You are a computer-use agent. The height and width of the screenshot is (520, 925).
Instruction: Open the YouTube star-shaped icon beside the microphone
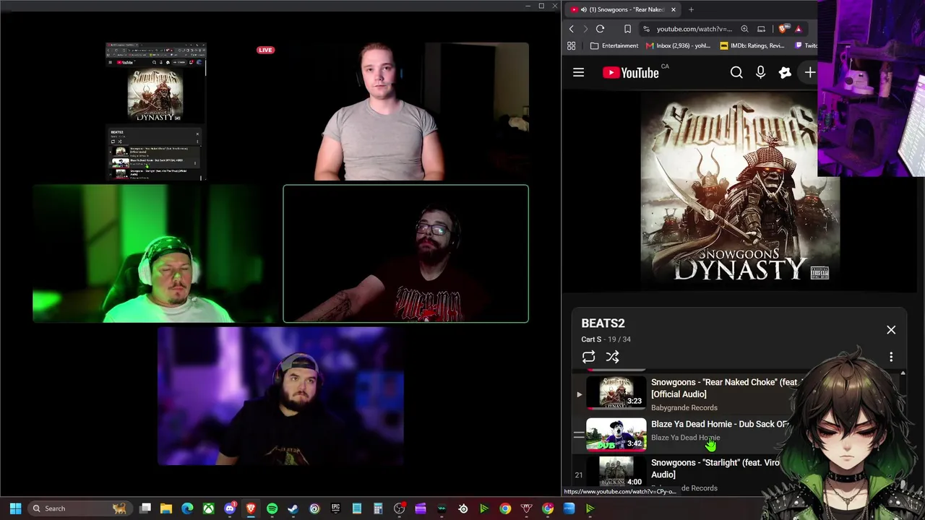[785, 72]
